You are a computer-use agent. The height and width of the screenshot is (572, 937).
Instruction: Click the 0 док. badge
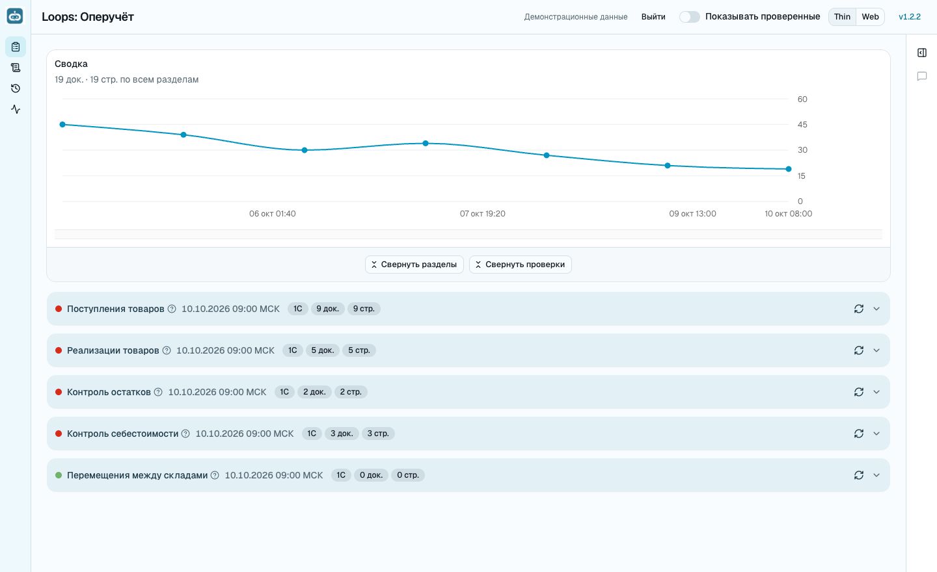371,475
